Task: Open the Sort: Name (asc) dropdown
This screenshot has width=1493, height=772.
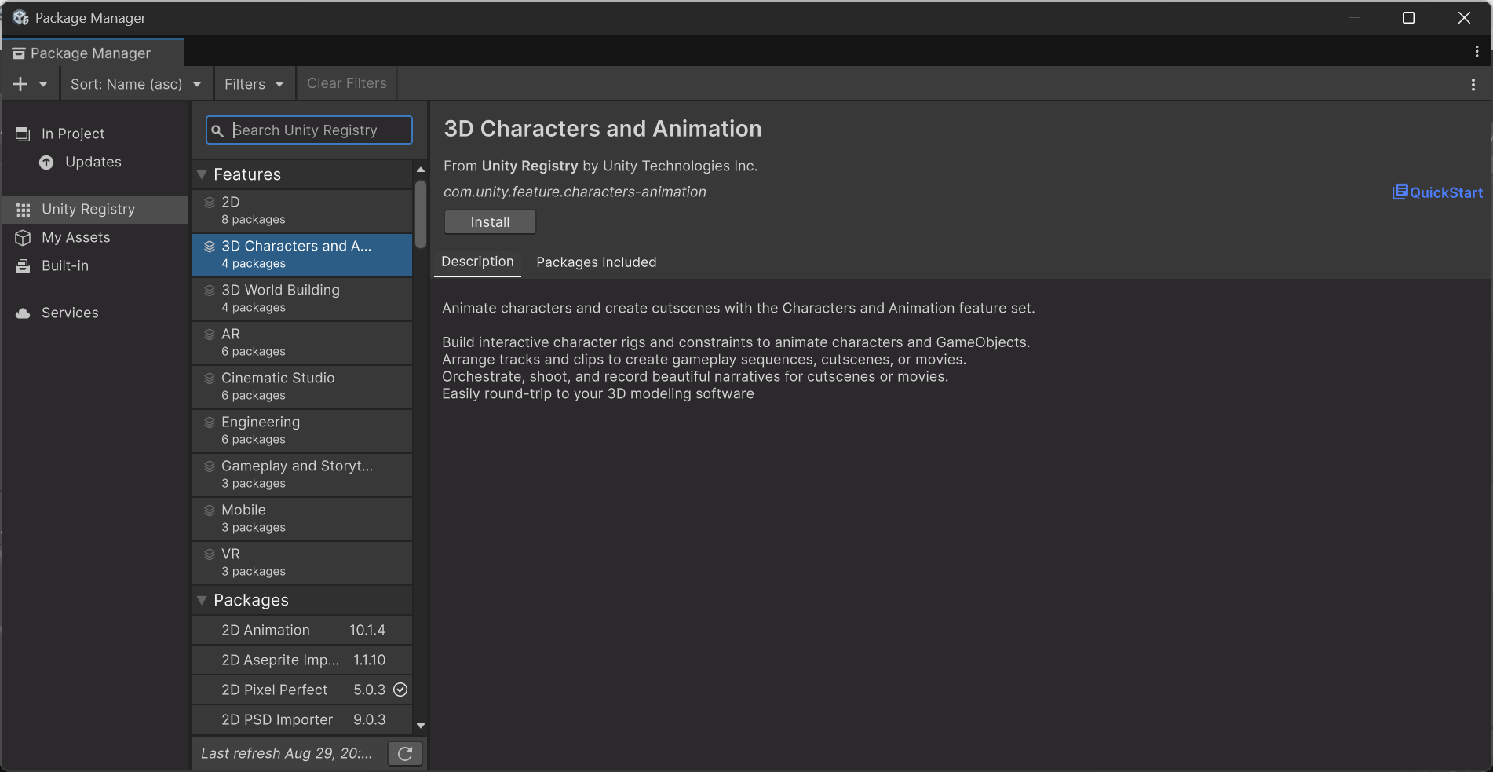Action: 137,84
